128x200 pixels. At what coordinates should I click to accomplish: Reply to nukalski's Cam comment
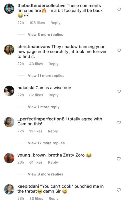[54, 95]
